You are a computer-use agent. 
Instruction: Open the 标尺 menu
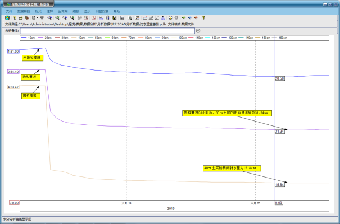pos(38,11)
